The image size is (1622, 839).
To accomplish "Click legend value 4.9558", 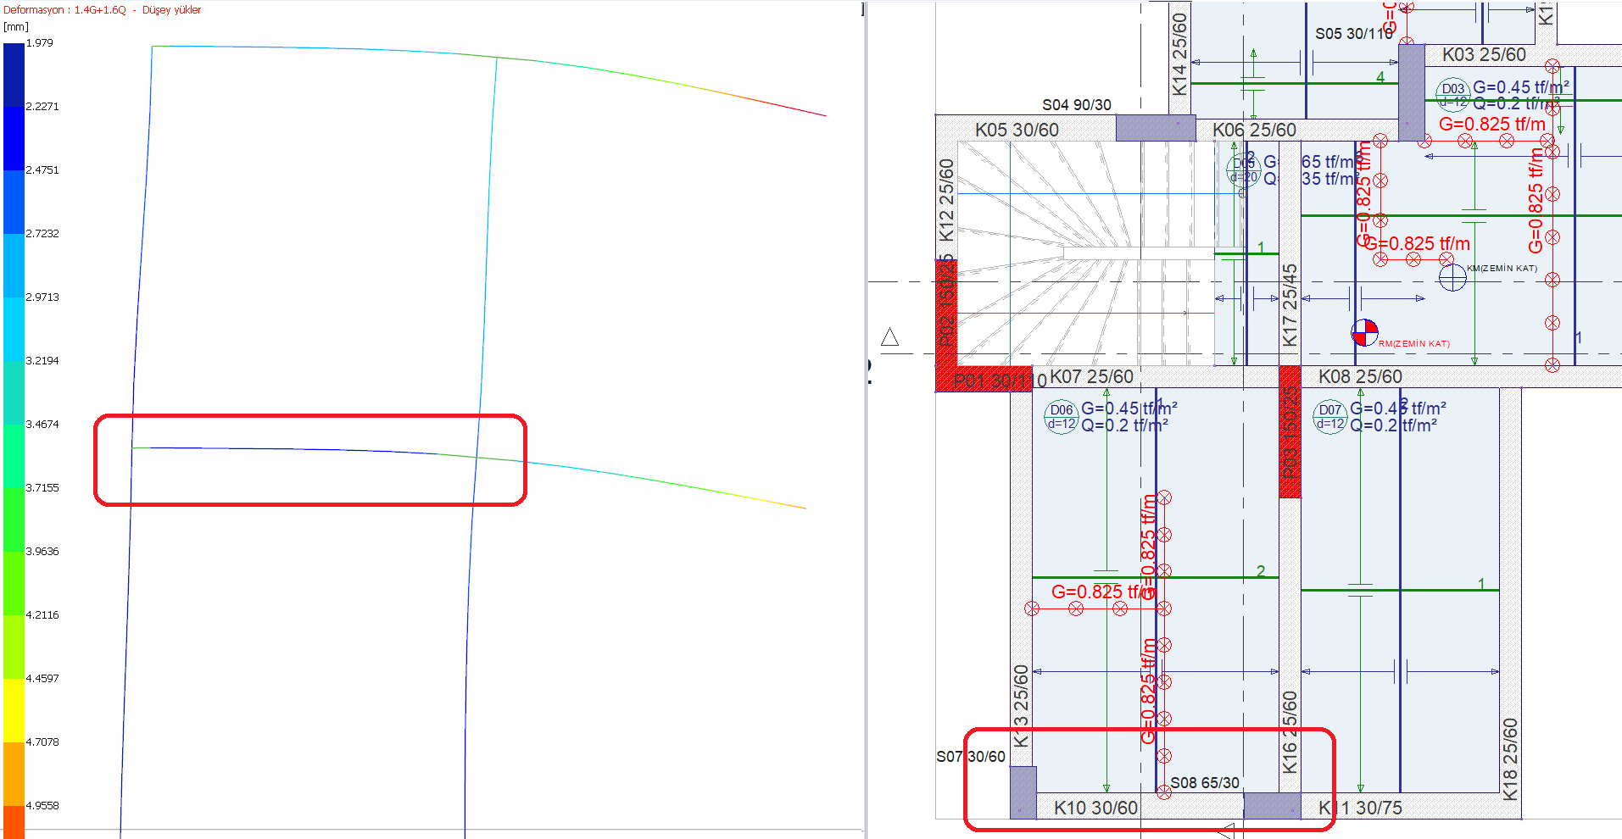I will [x=42, y=805].
